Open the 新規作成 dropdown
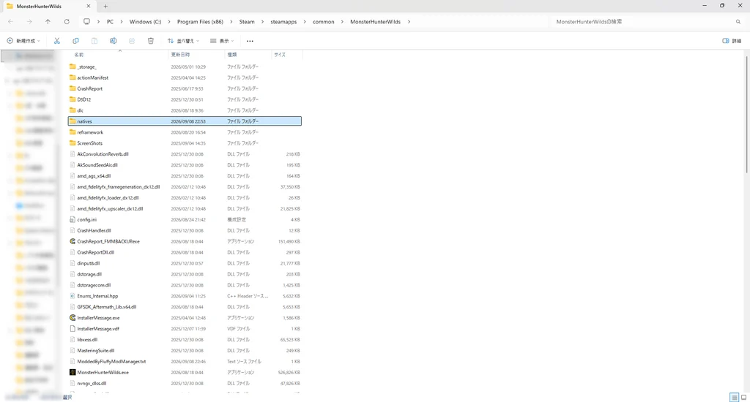This screenshot has width=750, height=402. tap(23, 41)
